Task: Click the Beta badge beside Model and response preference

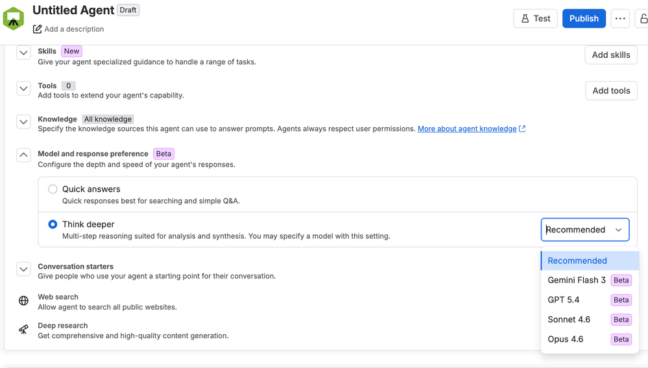Action: (x=163, y=154)
